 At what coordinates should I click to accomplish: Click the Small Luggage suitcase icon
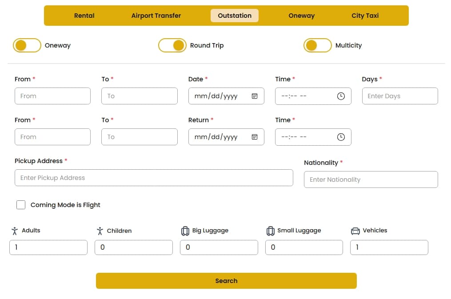point(270,231)
